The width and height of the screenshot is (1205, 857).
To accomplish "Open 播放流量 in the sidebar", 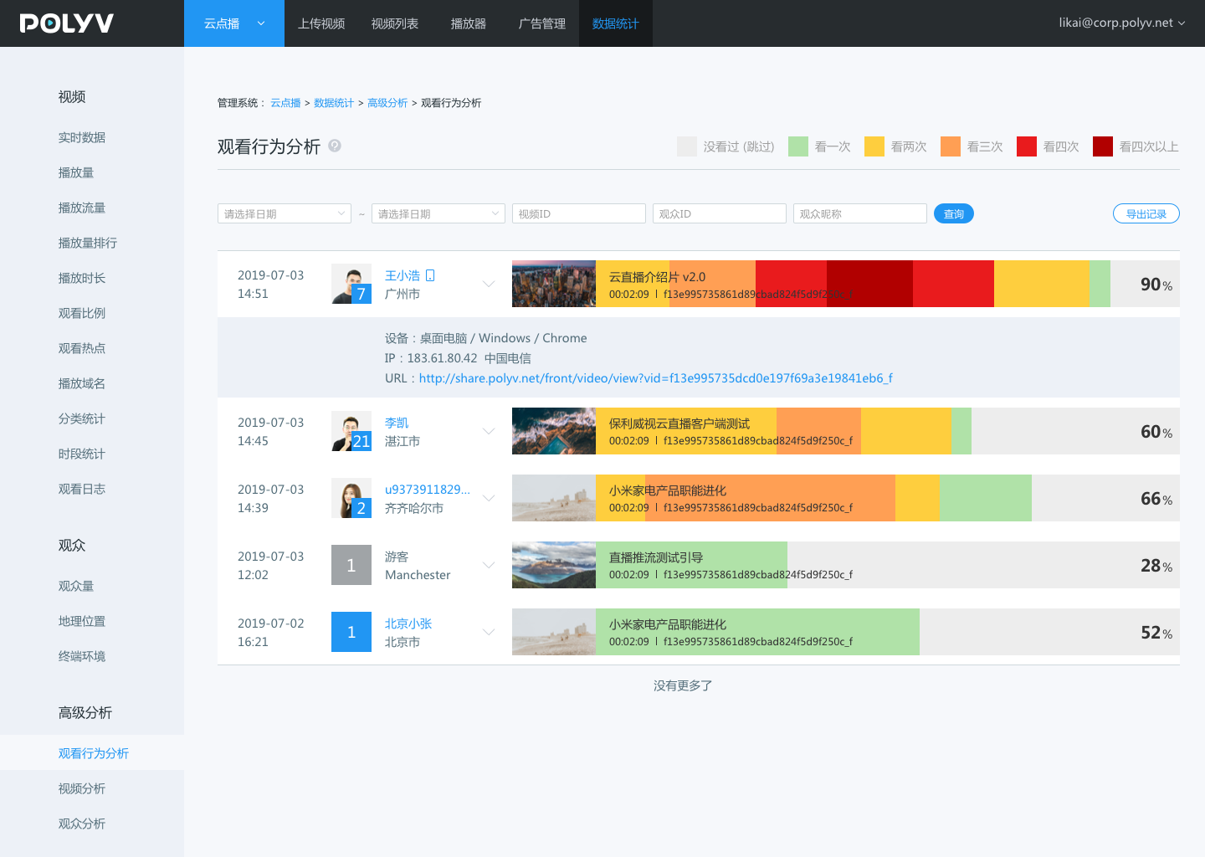I will click(x=82, y=208).
